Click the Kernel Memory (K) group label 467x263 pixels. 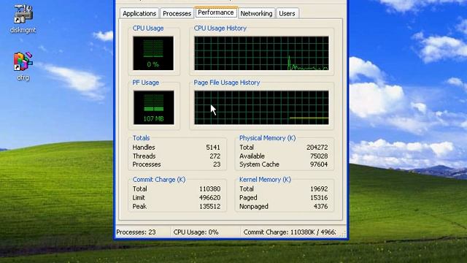tap(265, 180)
